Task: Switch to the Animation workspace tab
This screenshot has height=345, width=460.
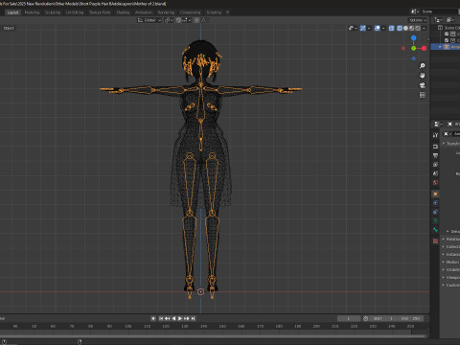Action: [144, 12]
